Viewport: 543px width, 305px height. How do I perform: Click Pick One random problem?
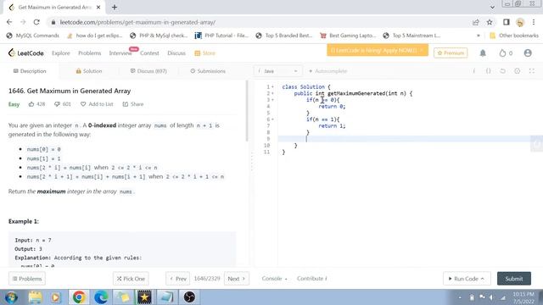131,279
